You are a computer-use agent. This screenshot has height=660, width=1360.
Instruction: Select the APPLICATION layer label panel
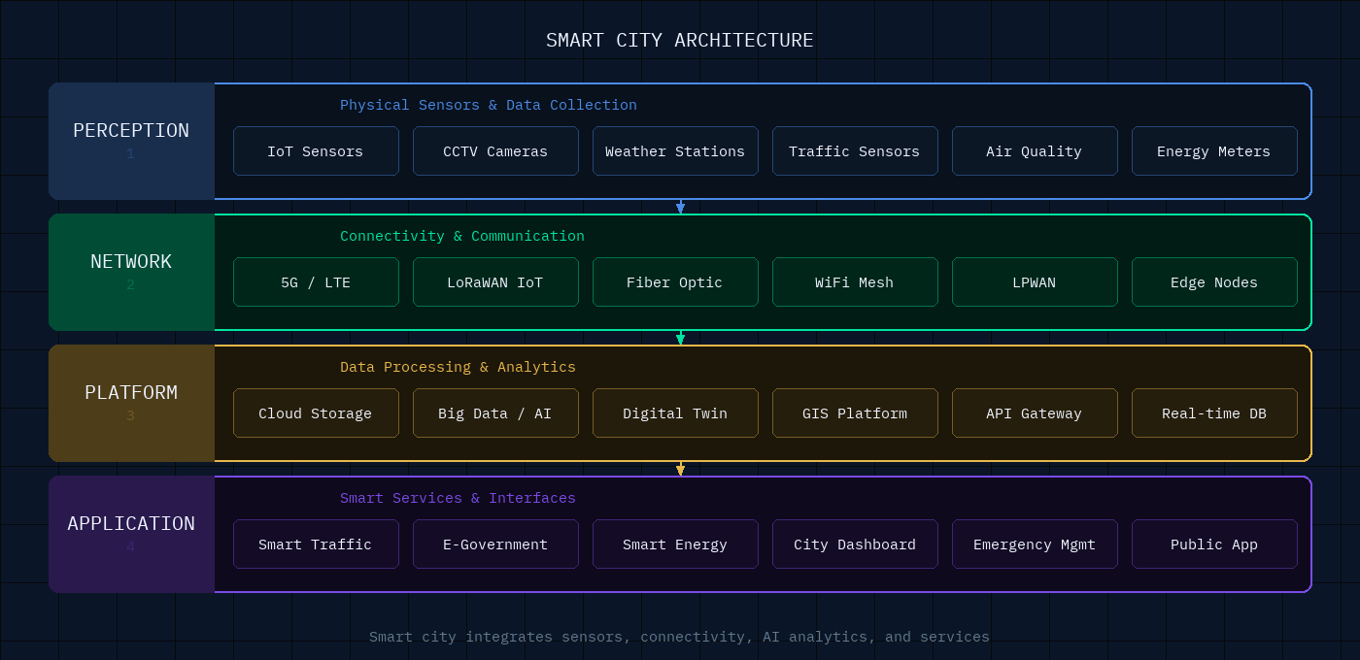click(x=131, y=535)
